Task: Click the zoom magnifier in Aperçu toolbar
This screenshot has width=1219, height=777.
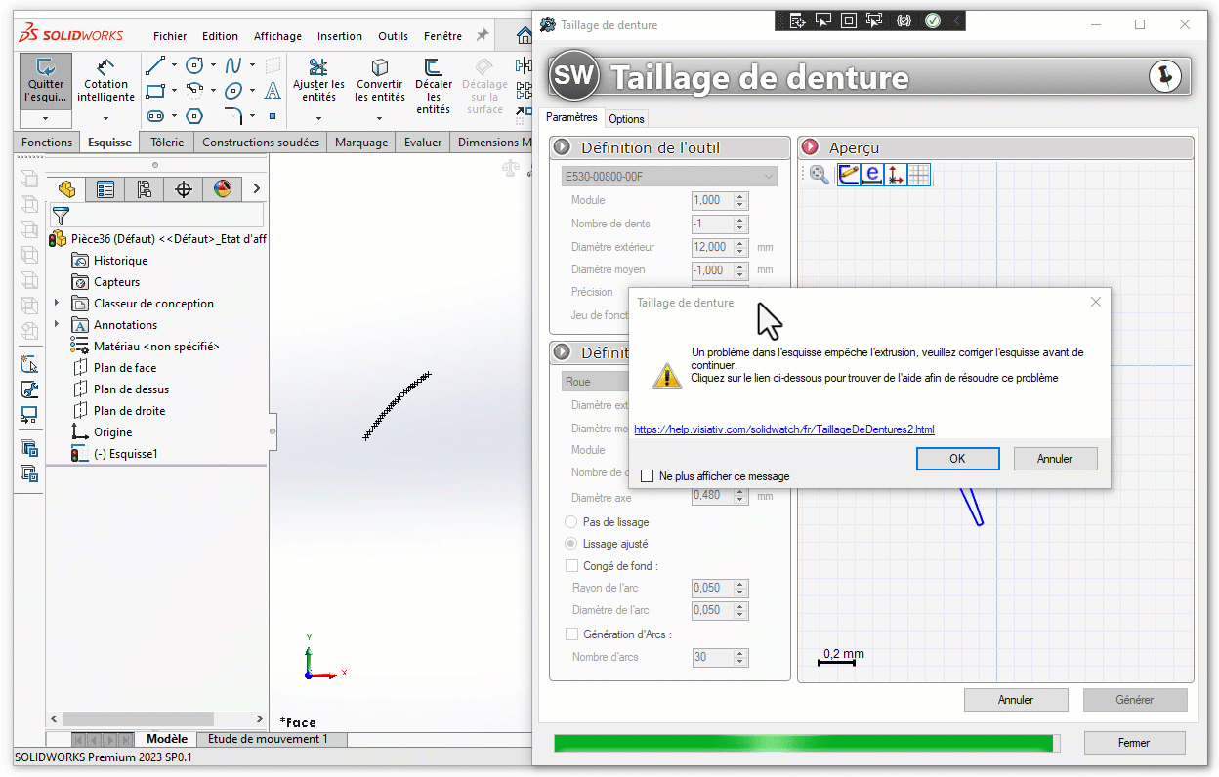Action: [820, 175]
